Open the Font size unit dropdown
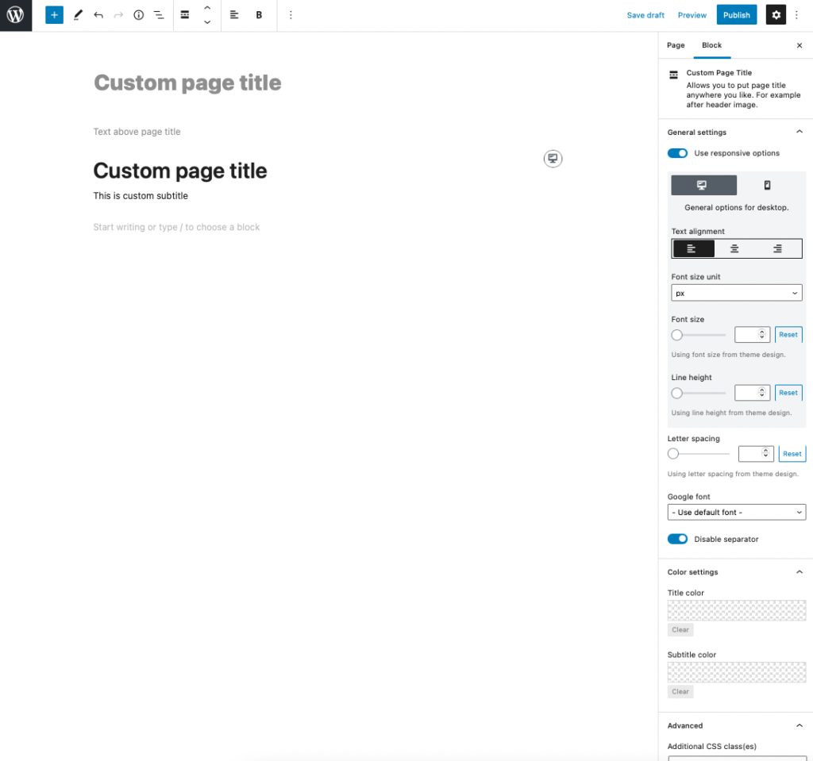The width and height of the screenshot is (813, 761). [x=736, y=292]
